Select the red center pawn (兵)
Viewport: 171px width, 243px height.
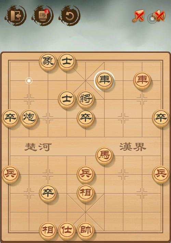click(x=85, y=175)
